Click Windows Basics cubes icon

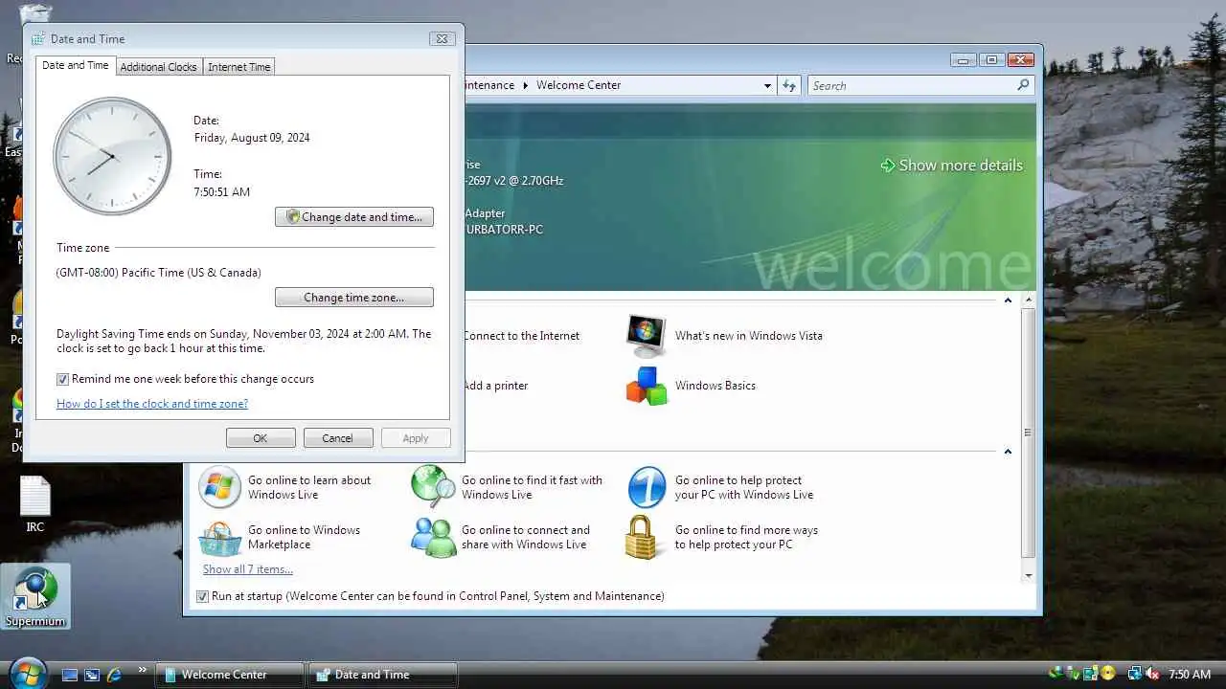point(646,386)
